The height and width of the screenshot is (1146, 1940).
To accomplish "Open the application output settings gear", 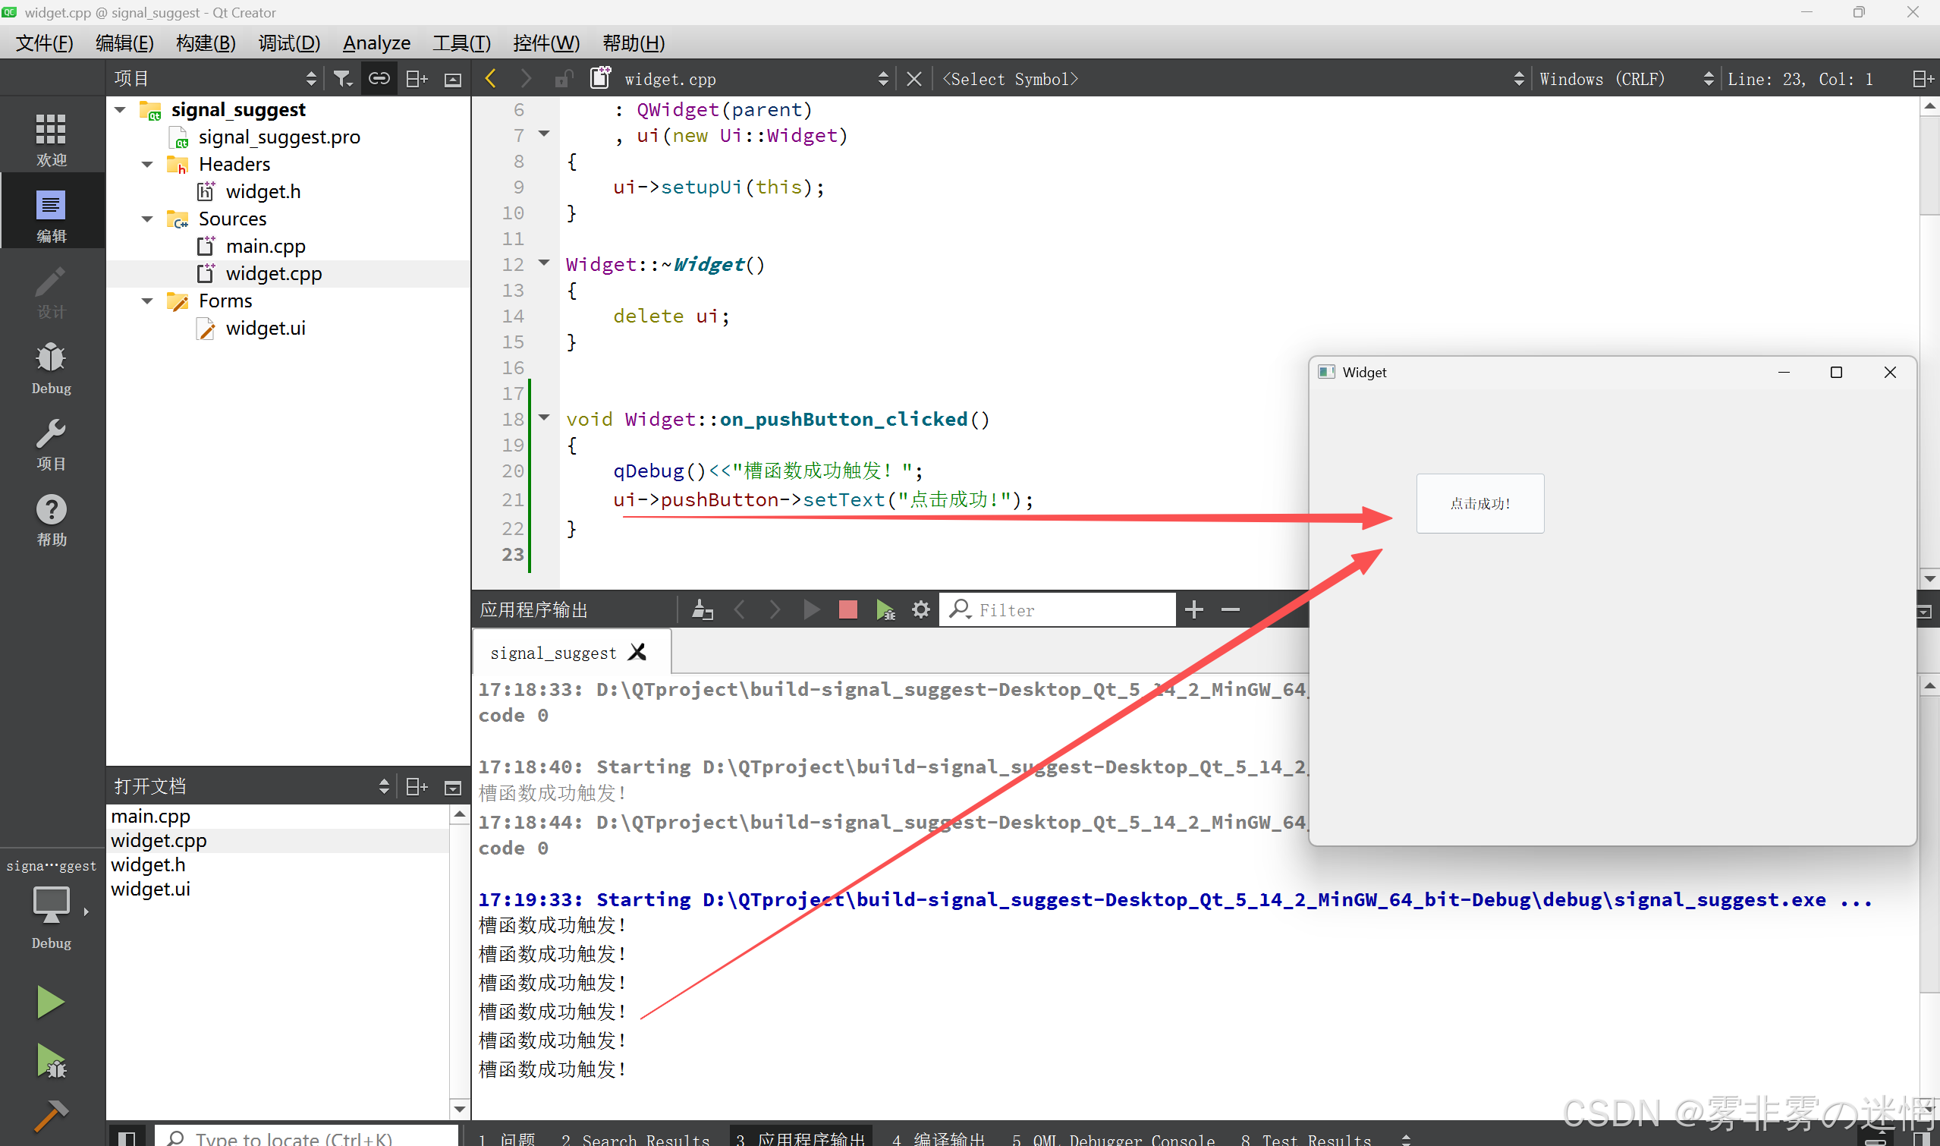I will tap(920, 610).
